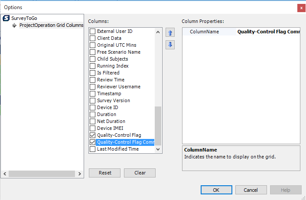The height and width of the screenshot is (200, 306).
Task: Click tree panel scroll right arrow
Action: 79,174
